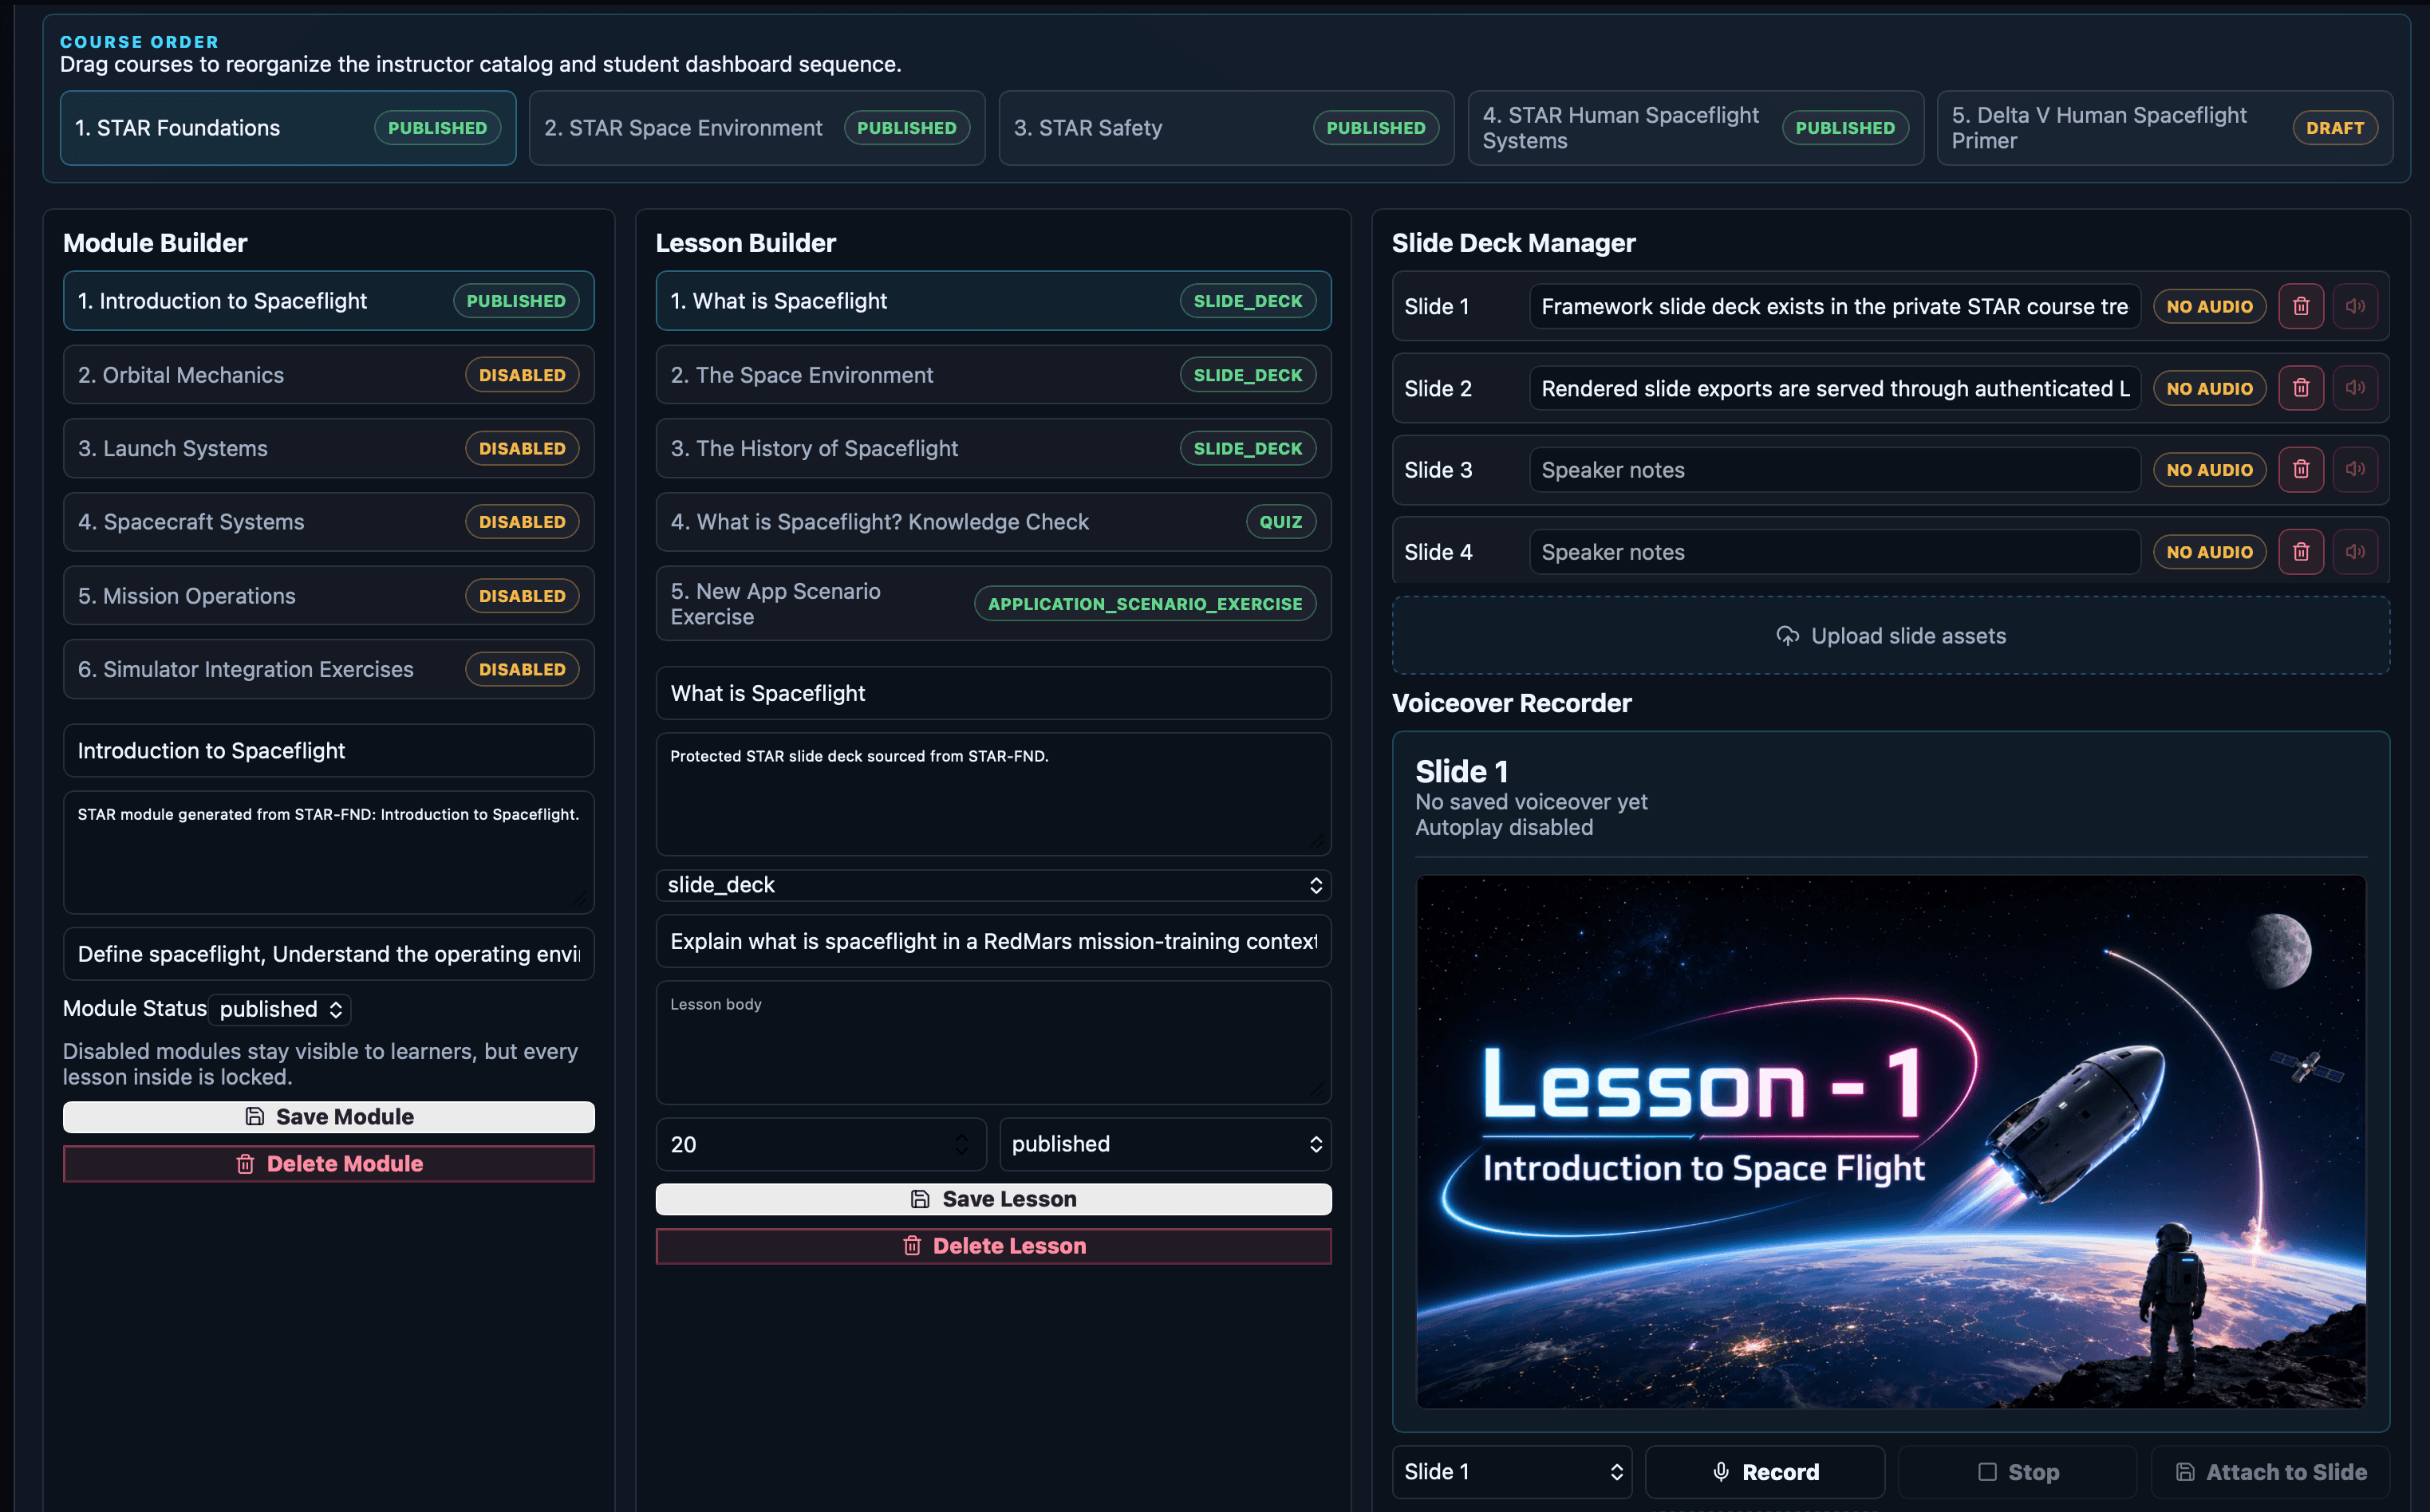Open the lesson published status dropdown
Viewport: 2430px width, 1512px height.
coord(1166,1144)
